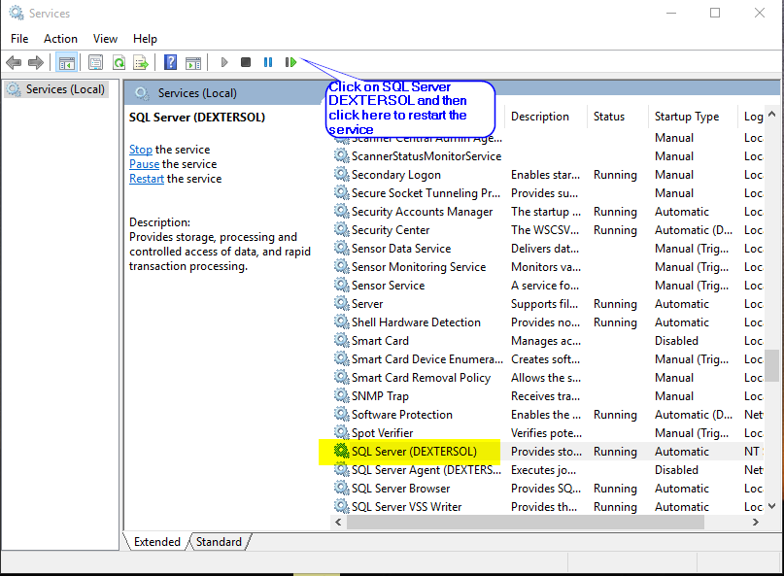The width and height of the screenshot is (784, 576).
Task: Maximize the Services window
Action: (x=715, y=13)
